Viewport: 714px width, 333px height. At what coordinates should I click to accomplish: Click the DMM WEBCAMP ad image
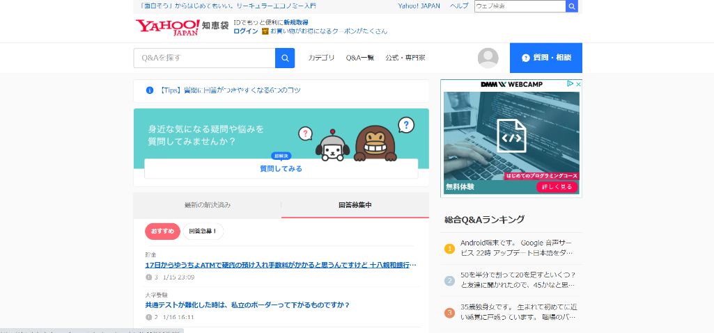(x=511, y=136)
